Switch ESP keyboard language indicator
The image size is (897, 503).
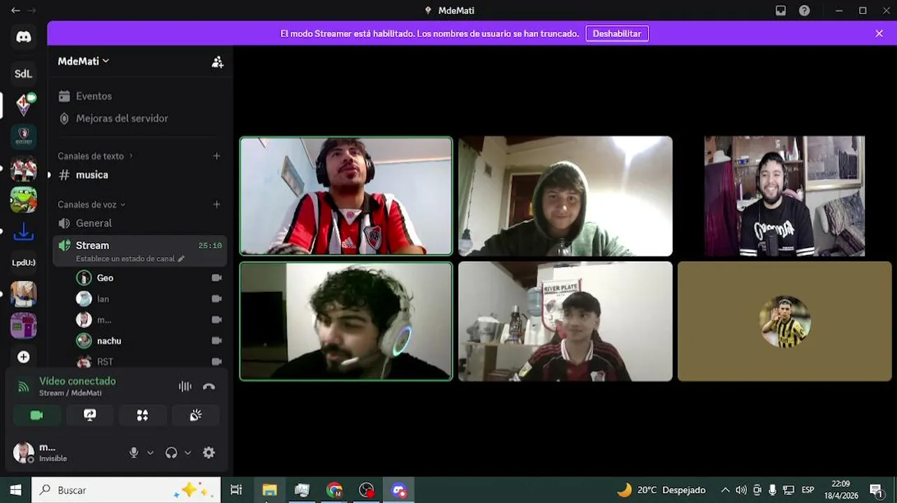pyautogui.click(x=808, y=490)
